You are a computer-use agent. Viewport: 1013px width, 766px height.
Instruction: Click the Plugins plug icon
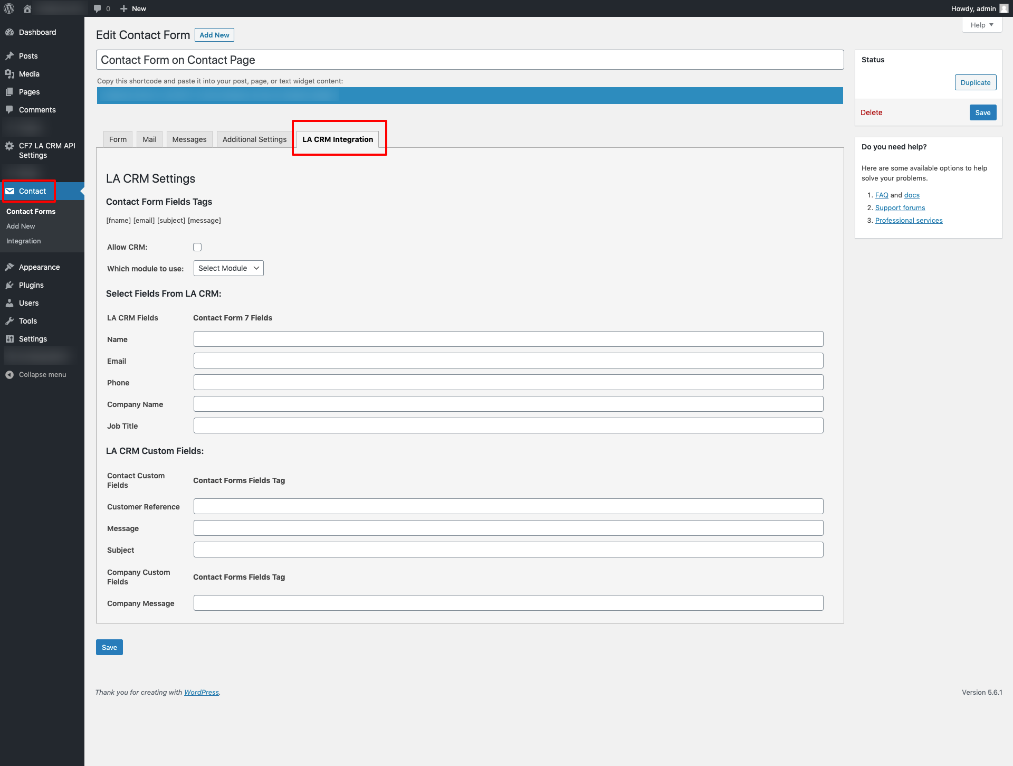[9, 285]
